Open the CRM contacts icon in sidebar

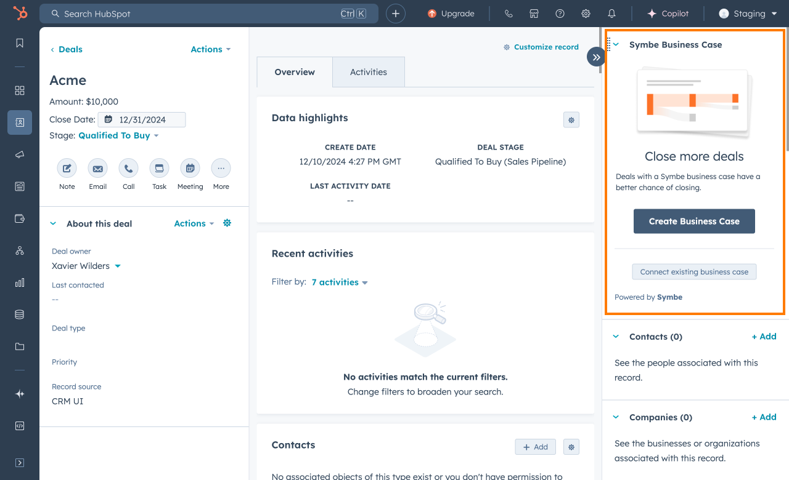tap(20, 122)
